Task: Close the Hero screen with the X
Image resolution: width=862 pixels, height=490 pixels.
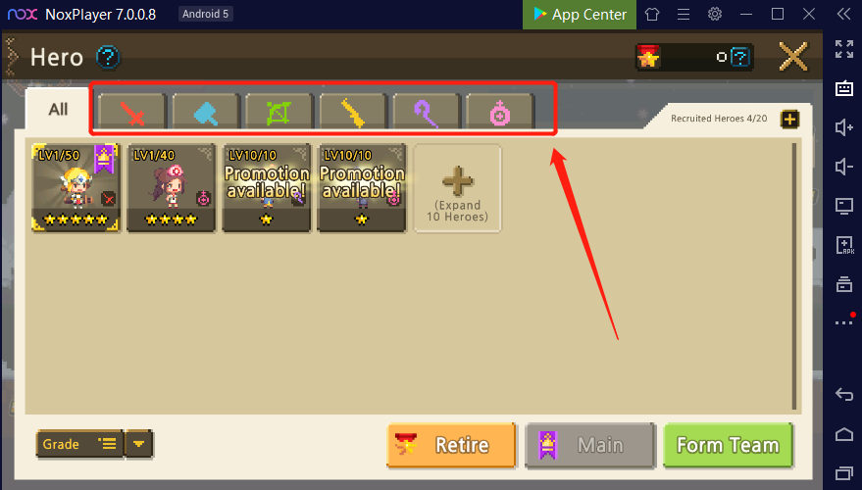Action: tap(793, 57)
